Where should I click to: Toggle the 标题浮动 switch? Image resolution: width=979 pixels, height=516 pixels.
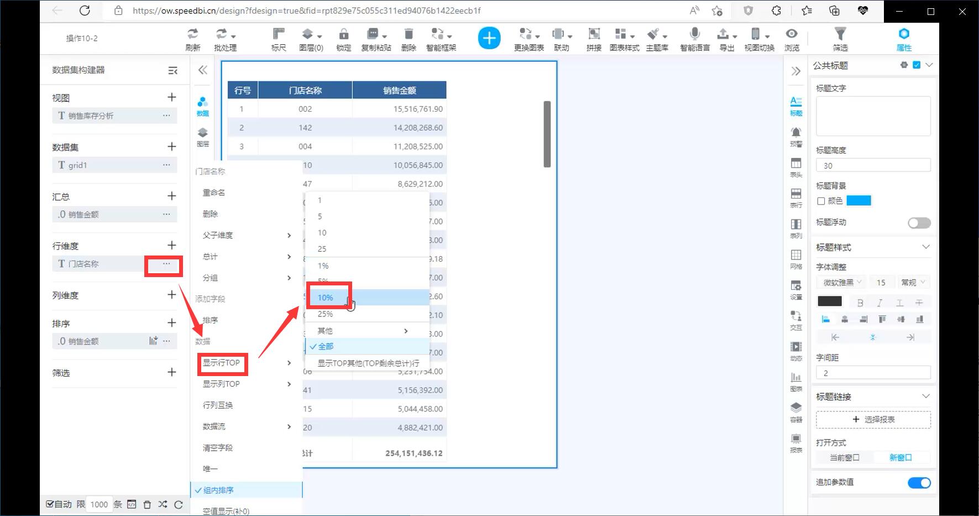pyautogui.click(x=919, y=223)
